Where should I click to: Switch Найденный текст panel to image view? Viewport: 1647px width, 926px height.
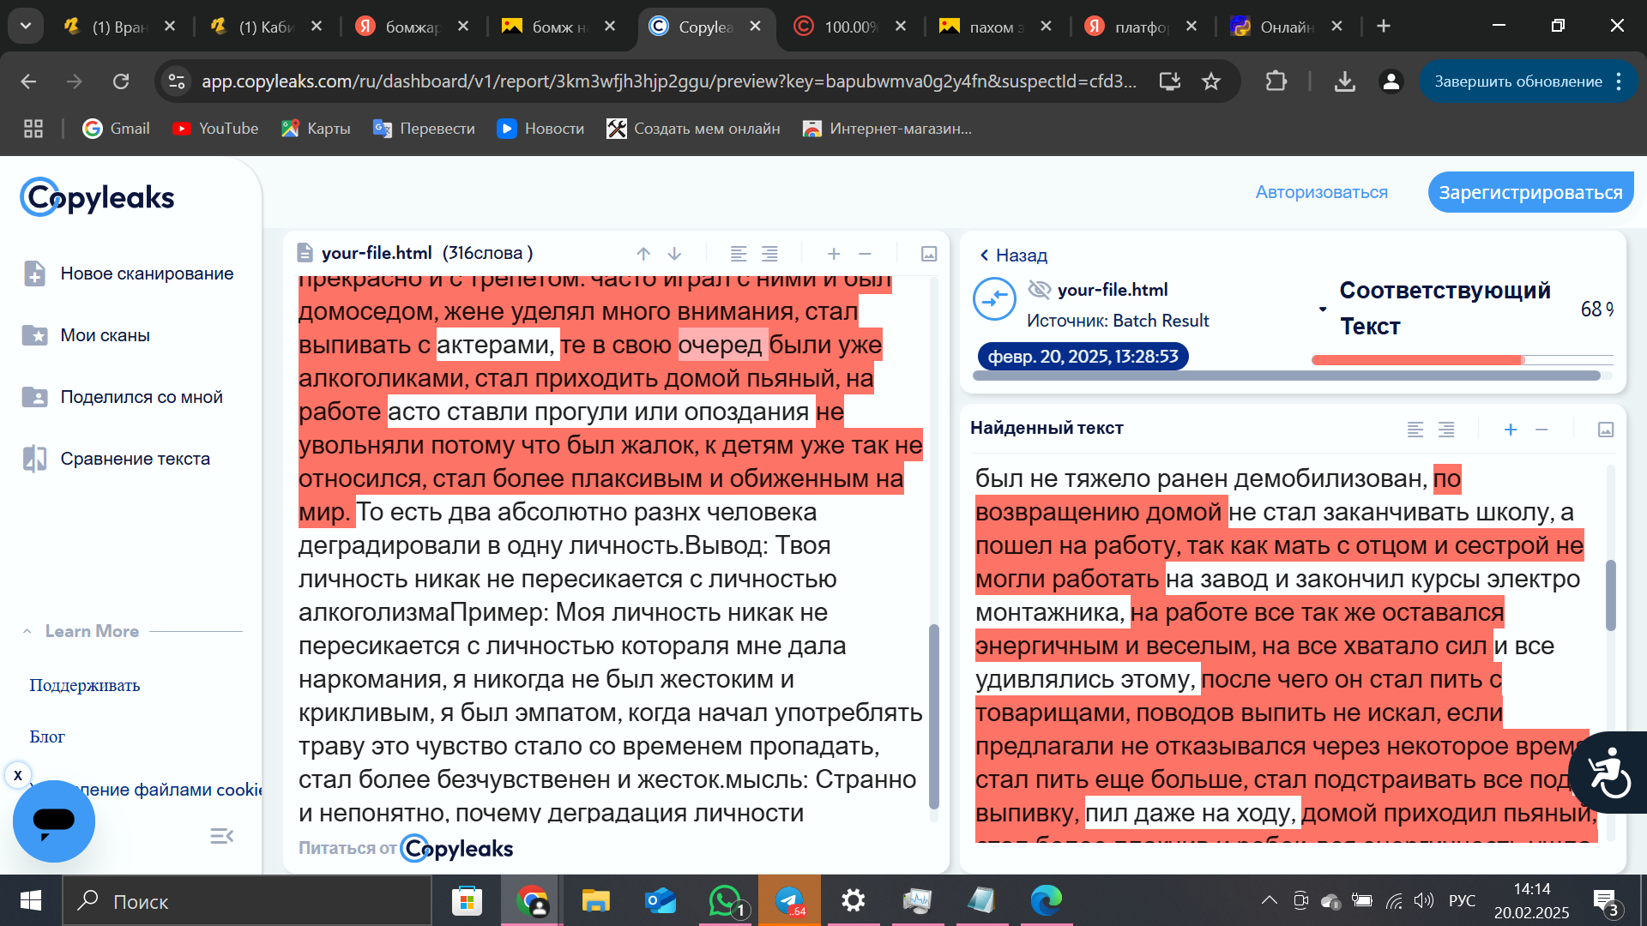click(x=1606, y=430)
